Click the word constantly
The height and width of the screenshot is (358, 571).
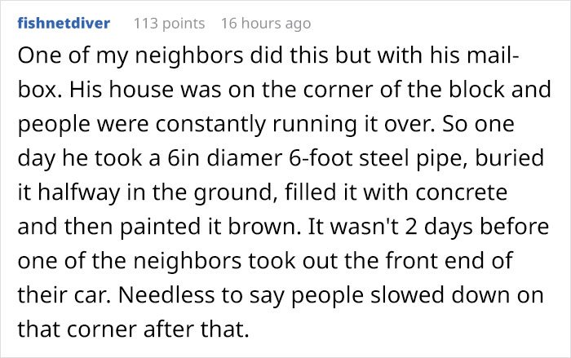pos(210,125)
